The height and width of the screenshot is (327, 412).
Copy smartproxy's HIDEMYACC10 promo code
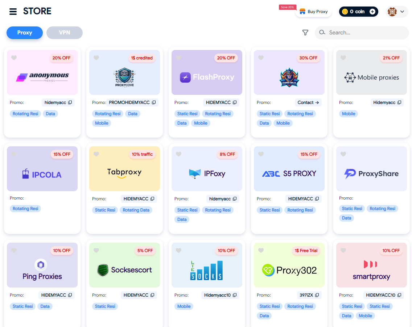399,295
